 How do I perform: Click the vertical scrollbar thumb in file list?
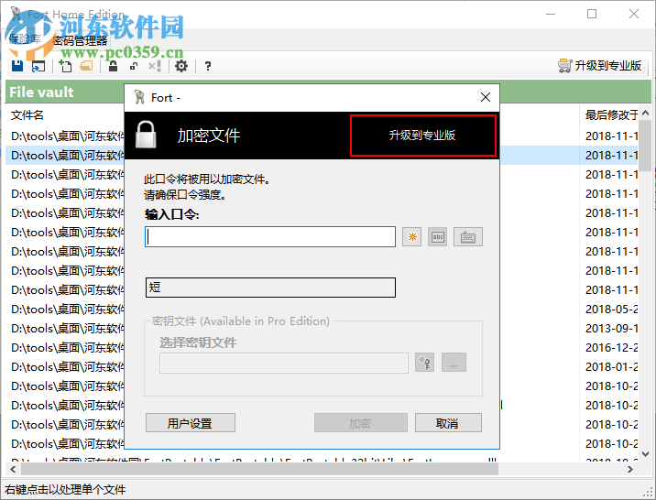click(645, 145)
